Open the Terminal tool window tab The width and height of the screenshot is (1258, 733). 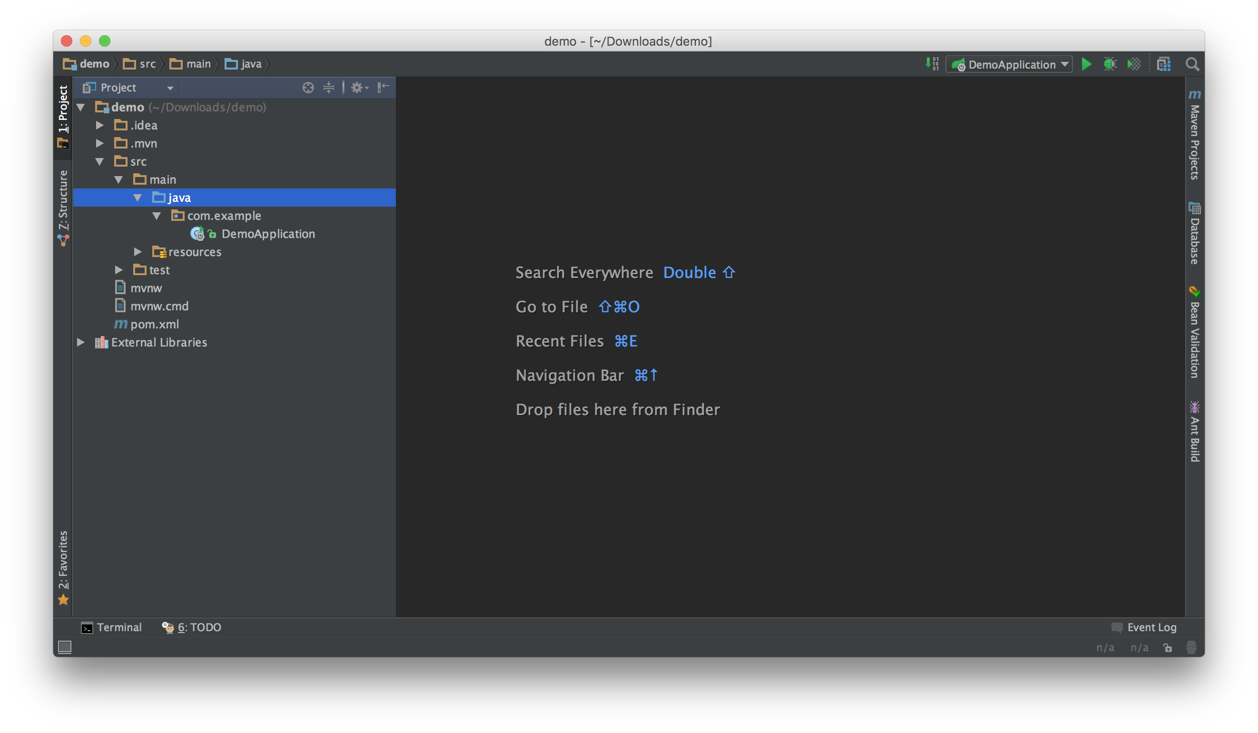[x=112, y=627]
